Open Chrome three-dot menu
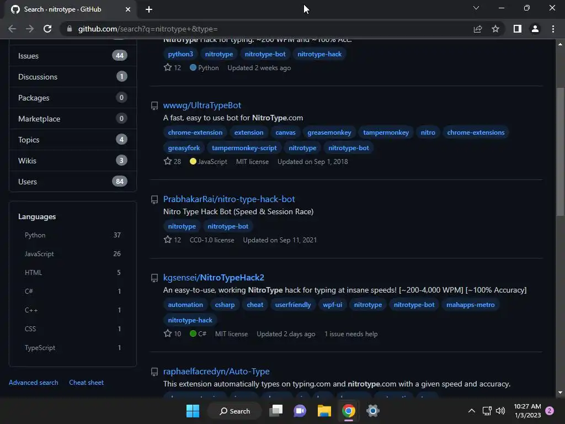 pos(553,29)
